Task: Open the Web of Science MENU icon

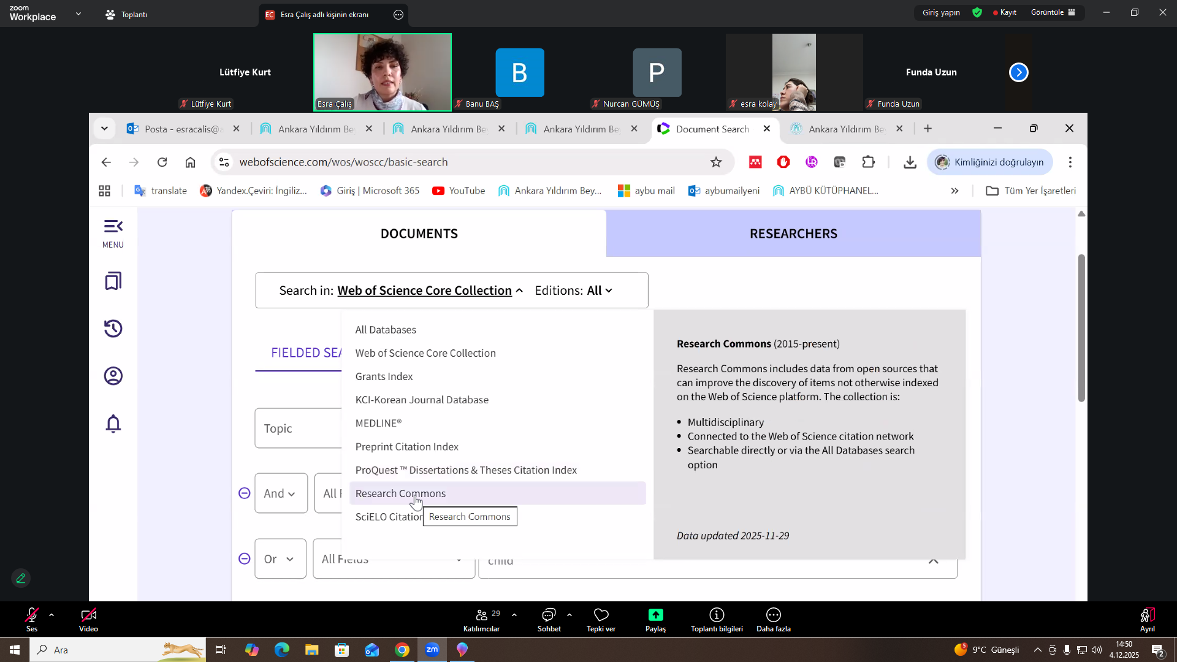Action: (113, 234)
